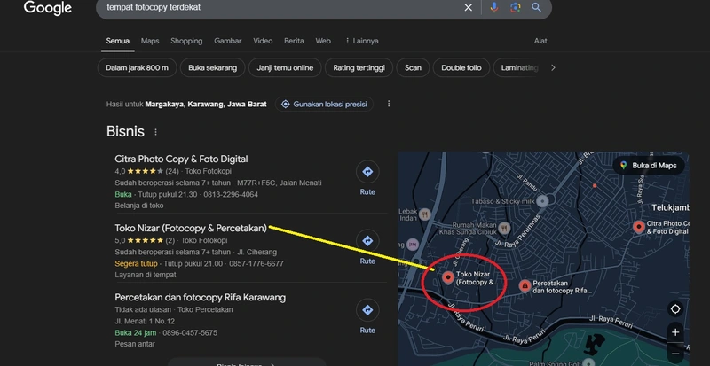Apply Dalam jarak 800 m filter
The width and height of the screenshot is (710, 366).
pos(138,68)
